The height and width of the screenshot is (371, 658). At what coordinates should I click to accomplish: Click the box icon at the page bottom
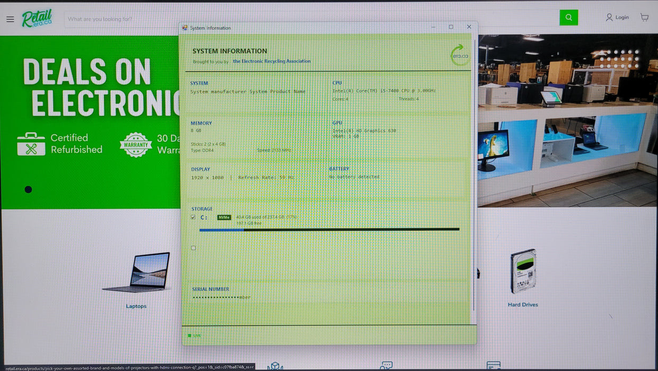[275, 367]
